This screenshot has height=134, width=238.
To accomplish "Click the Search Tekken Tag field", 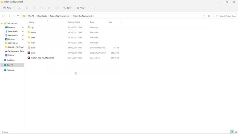I will click(225, 16).
